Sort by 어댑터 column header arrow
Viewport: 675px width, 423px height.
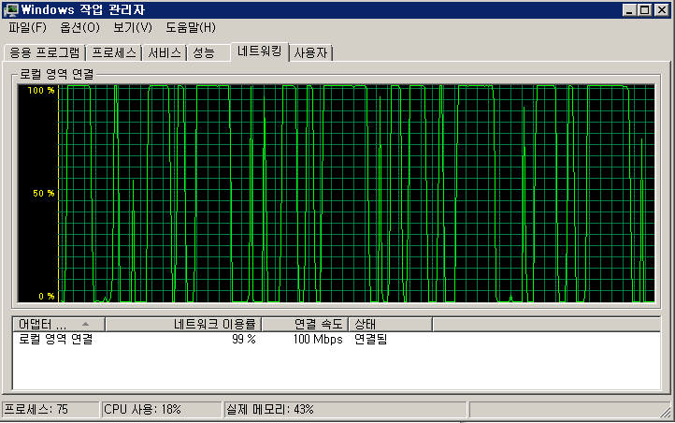85,324
